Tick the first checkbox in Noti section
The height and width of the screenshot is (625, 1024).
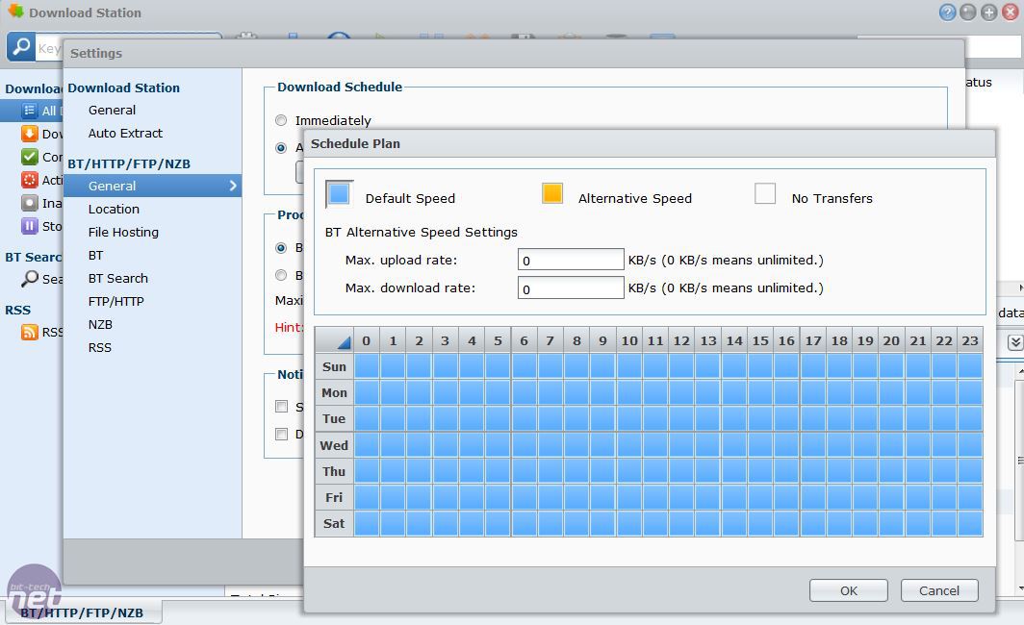point(281,407)
